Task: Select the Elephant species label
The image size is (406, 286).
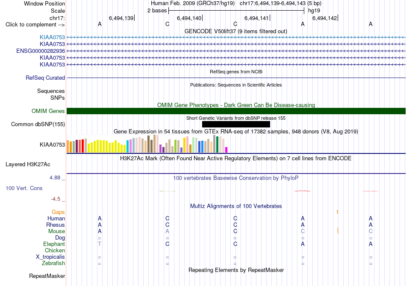Action: click(54, 244)
